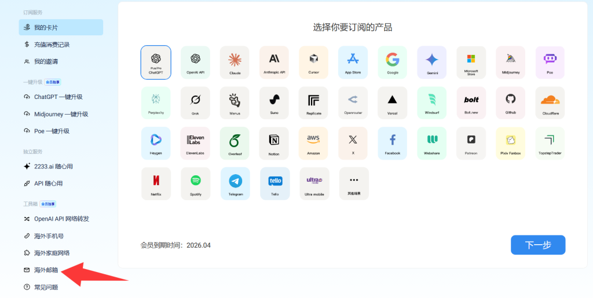Select the three-dots other scenarios card
The width and height of the screenshot is (593, 298).
pyautogui.click(x=354, y=183)
